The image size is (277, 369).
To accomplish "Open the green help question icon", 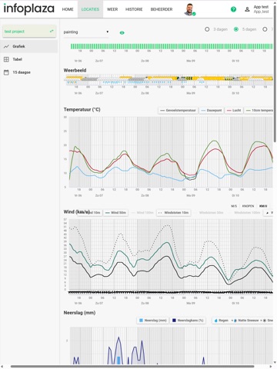I will click(233, 9).
